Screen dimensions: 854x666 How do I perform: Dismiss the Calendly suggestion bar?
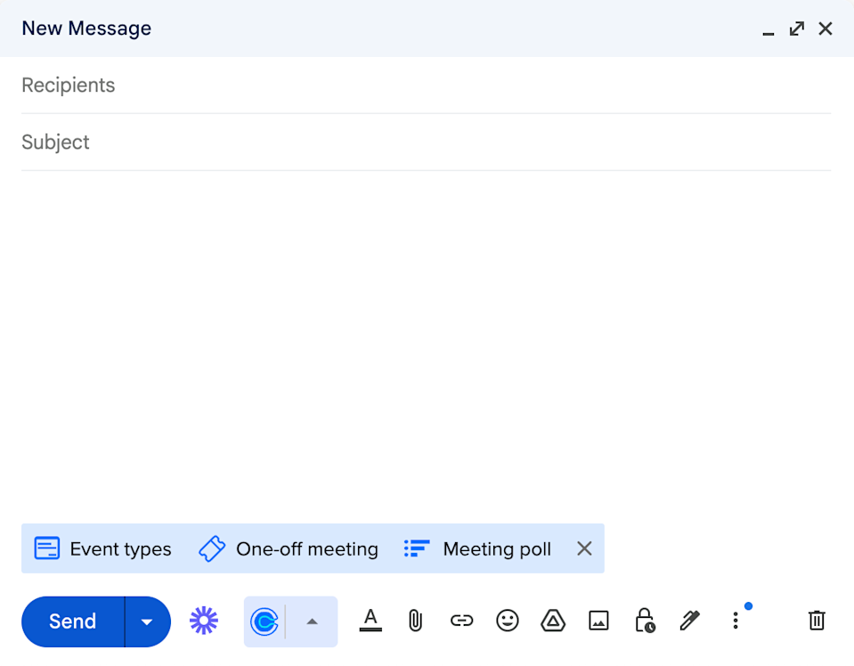pyautogui.click(x=584, y=548)
